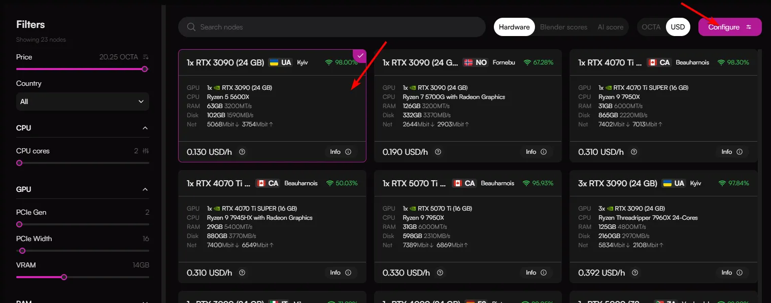
Task: Collapse the GPU filter section
Action: click(145, 189)
